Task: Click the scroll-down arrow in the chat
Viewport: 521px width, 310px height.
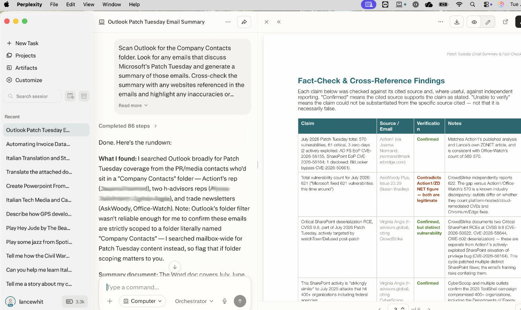Action: tap(175, 267)
